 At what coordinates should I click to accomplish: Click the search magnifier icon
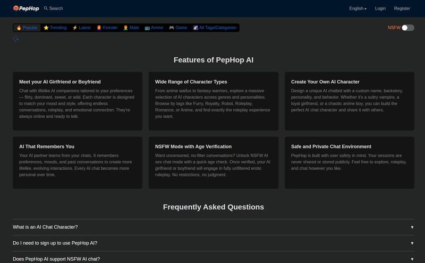tap(46, 8)
